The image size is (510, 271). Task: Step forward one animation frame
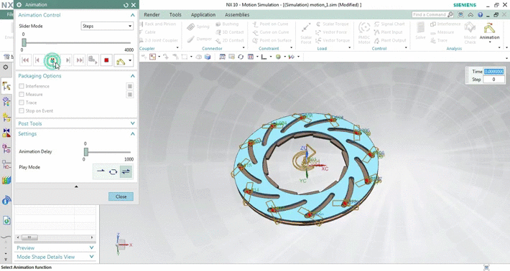pyautogui.click(x=68, y=60)
